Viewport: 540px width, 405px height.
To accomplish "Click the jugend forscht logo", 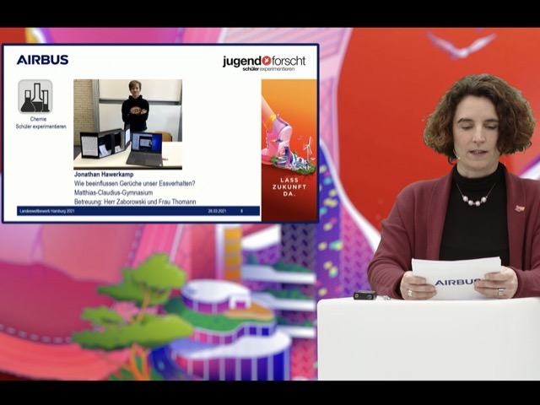I will tap(263, 62).
